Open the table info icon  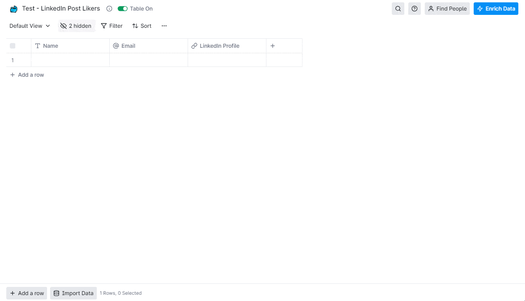click(x=109, y=9)
